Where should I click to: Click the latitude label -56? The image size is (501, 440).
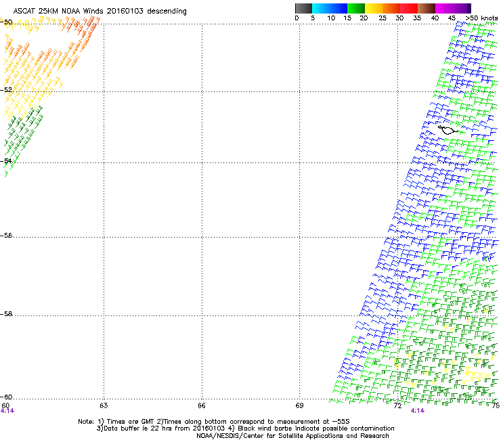6,235
